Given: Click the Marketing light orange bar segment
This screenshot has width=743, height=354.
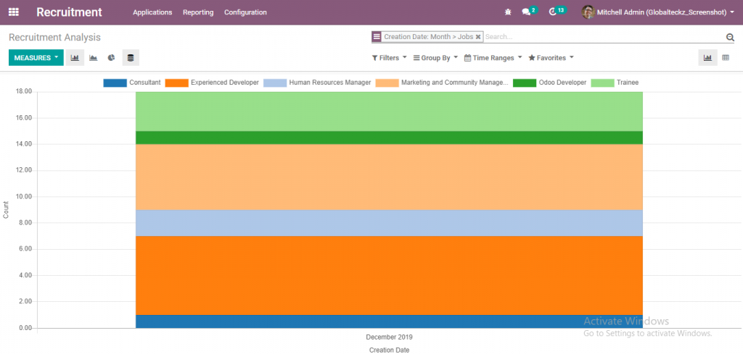Looking at the screenshot, I should 389,177.
